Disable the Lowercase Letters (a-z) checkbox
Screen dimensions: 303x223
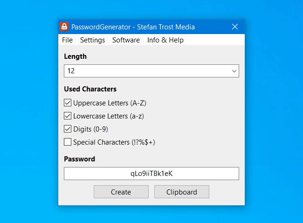coord(68,116)
